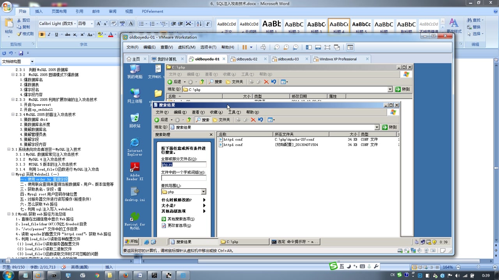Image resolution: width=499 pixels, height=280 pixels.
Task: Click the Chrome icon in Windows taskbar
Action: pos(97,275)
